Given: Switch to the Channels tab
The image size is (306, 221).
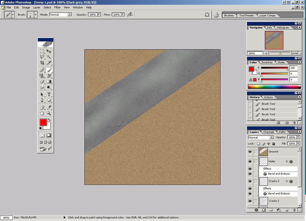Looking at the screenshot, I should tap(268, 132).
